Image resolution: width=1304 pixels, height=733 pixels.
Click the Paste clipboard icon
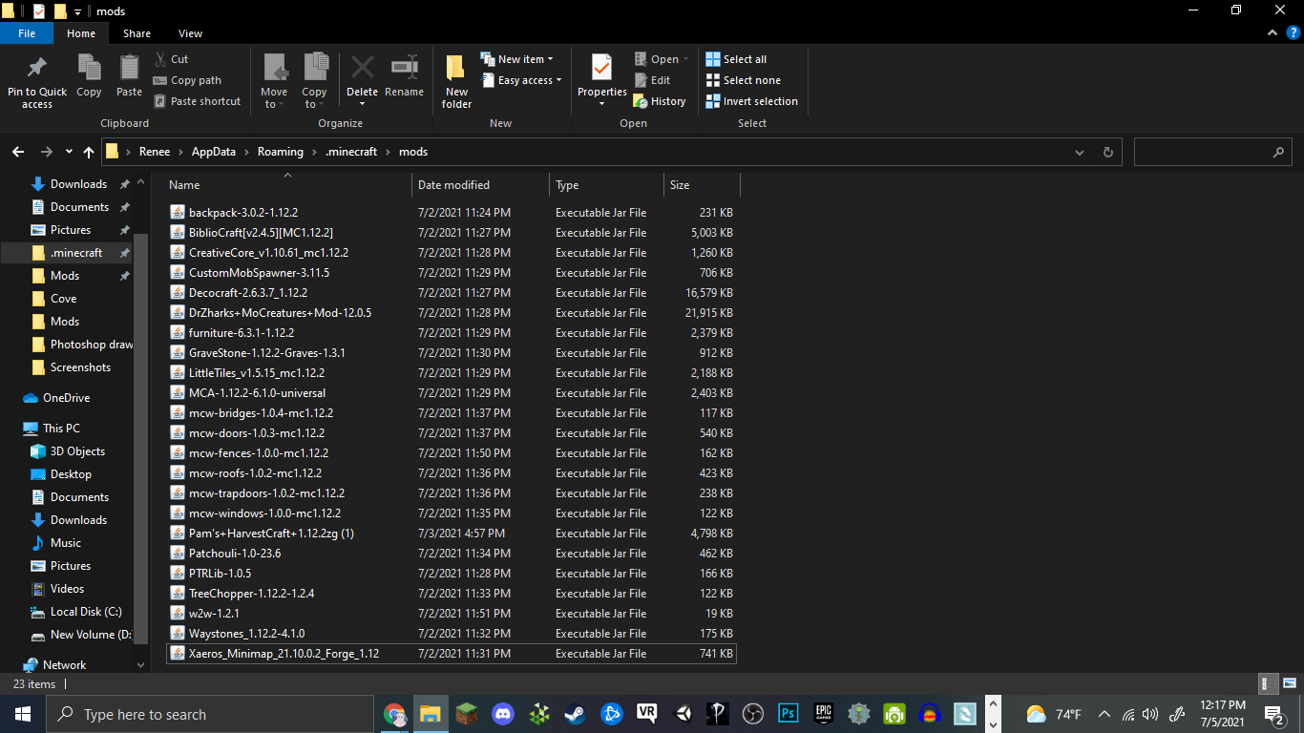129,68
